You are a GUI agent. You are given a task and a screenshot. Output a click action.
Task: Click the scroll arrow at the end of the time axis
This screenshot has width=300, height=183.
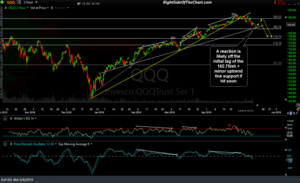[257, 105]
